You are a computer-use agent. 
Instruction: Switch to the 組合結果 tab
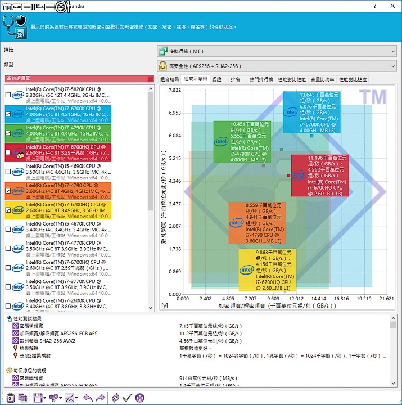[169, 79]
